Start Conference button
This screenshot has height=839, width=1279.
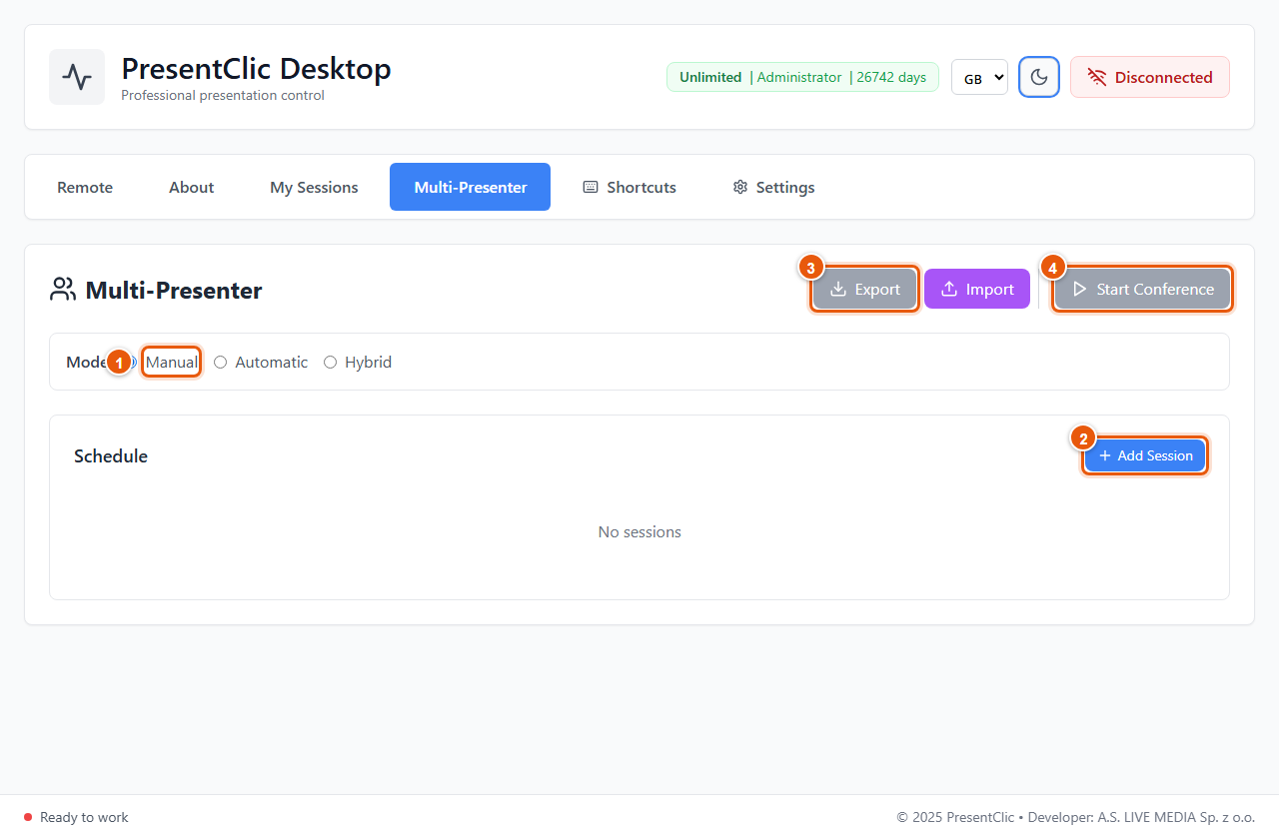pyautogui.click(x=1143, y=289)
